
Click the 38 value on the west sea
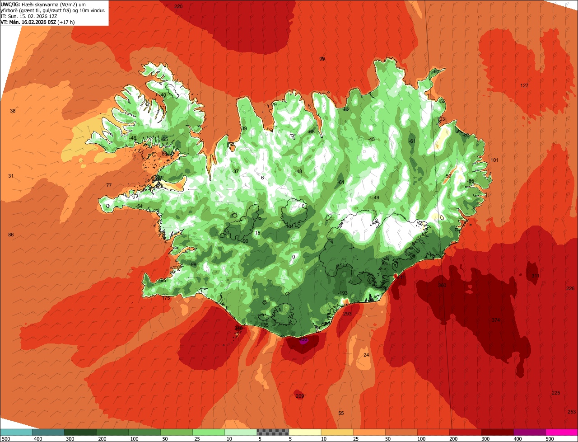[13, 111]
